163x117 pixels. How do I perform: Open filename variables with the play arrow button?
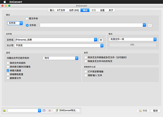(101, 40)
